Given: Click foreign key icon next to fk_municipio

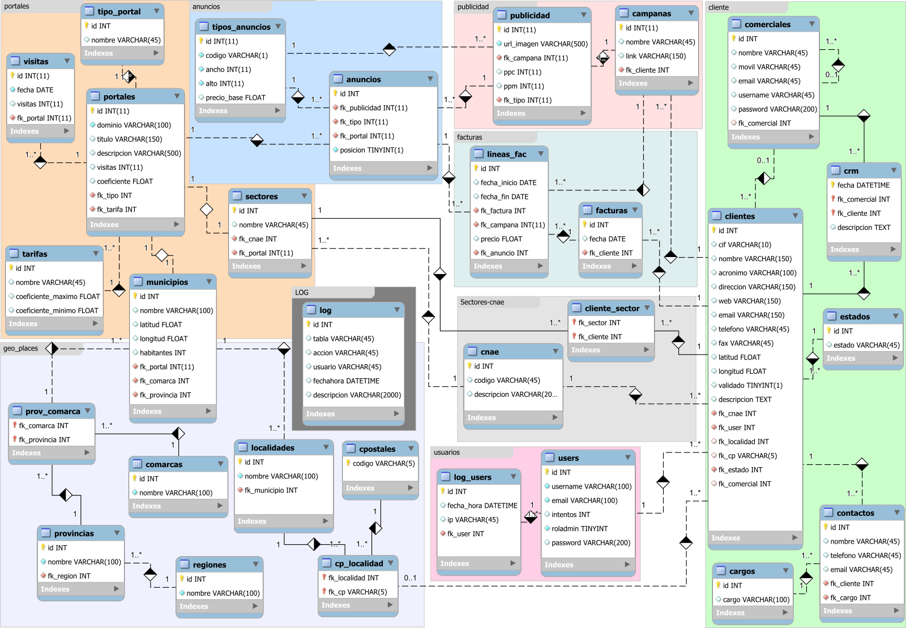Looking at the screenshot, I should [x=240, y=490].
